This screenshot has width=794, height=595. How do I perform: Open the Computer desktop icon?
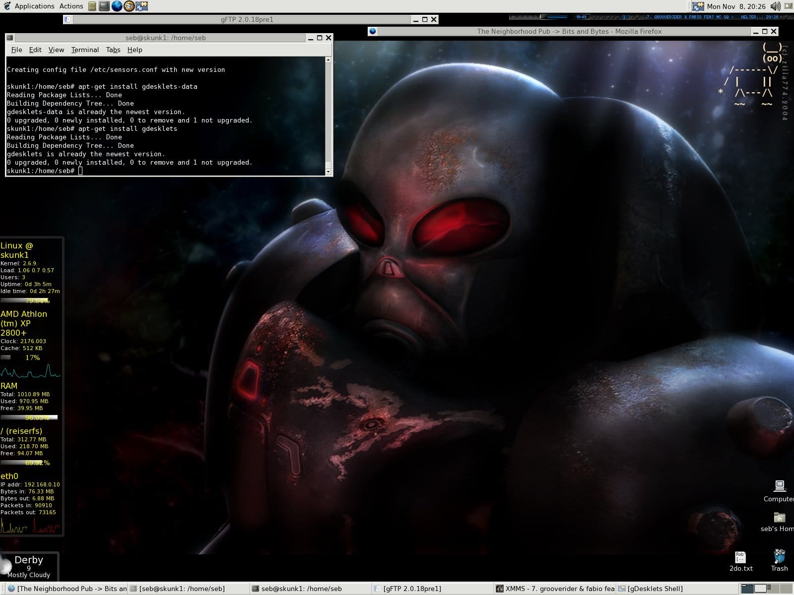click(x=779, y=491)
